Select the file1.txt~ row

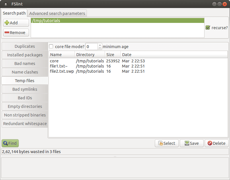point(138,66)
